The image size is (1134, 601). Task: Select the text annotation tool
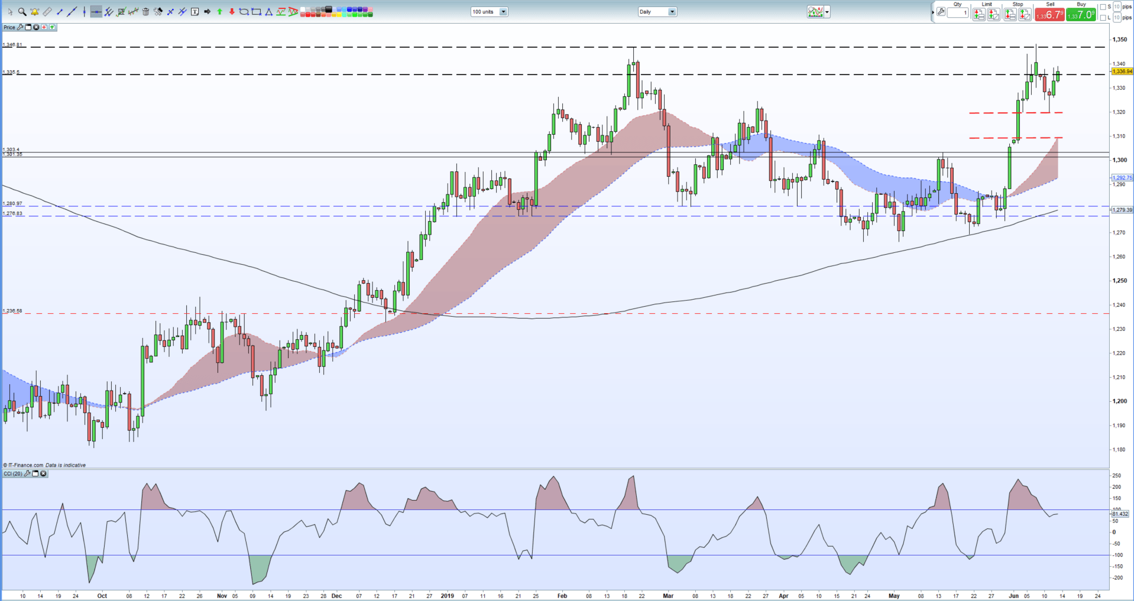[195, 12]
